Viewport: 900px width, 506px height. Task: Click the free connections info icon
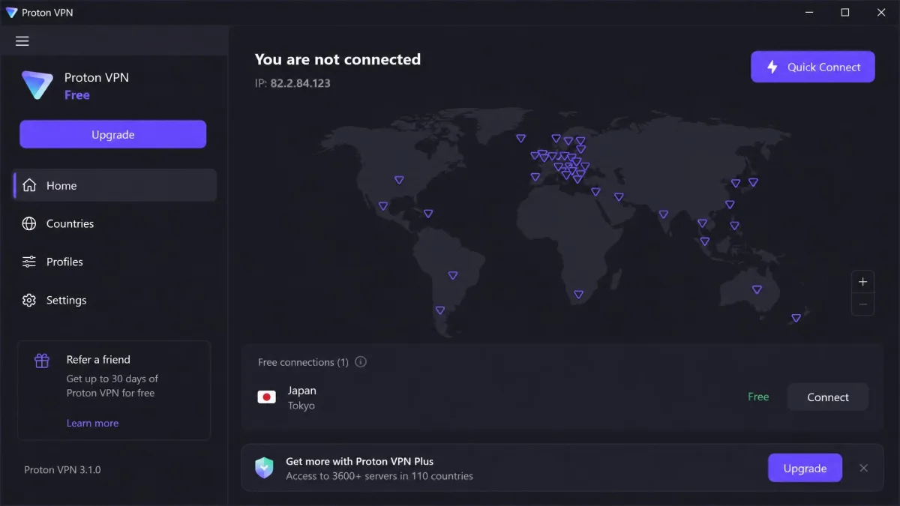(361, 362)
